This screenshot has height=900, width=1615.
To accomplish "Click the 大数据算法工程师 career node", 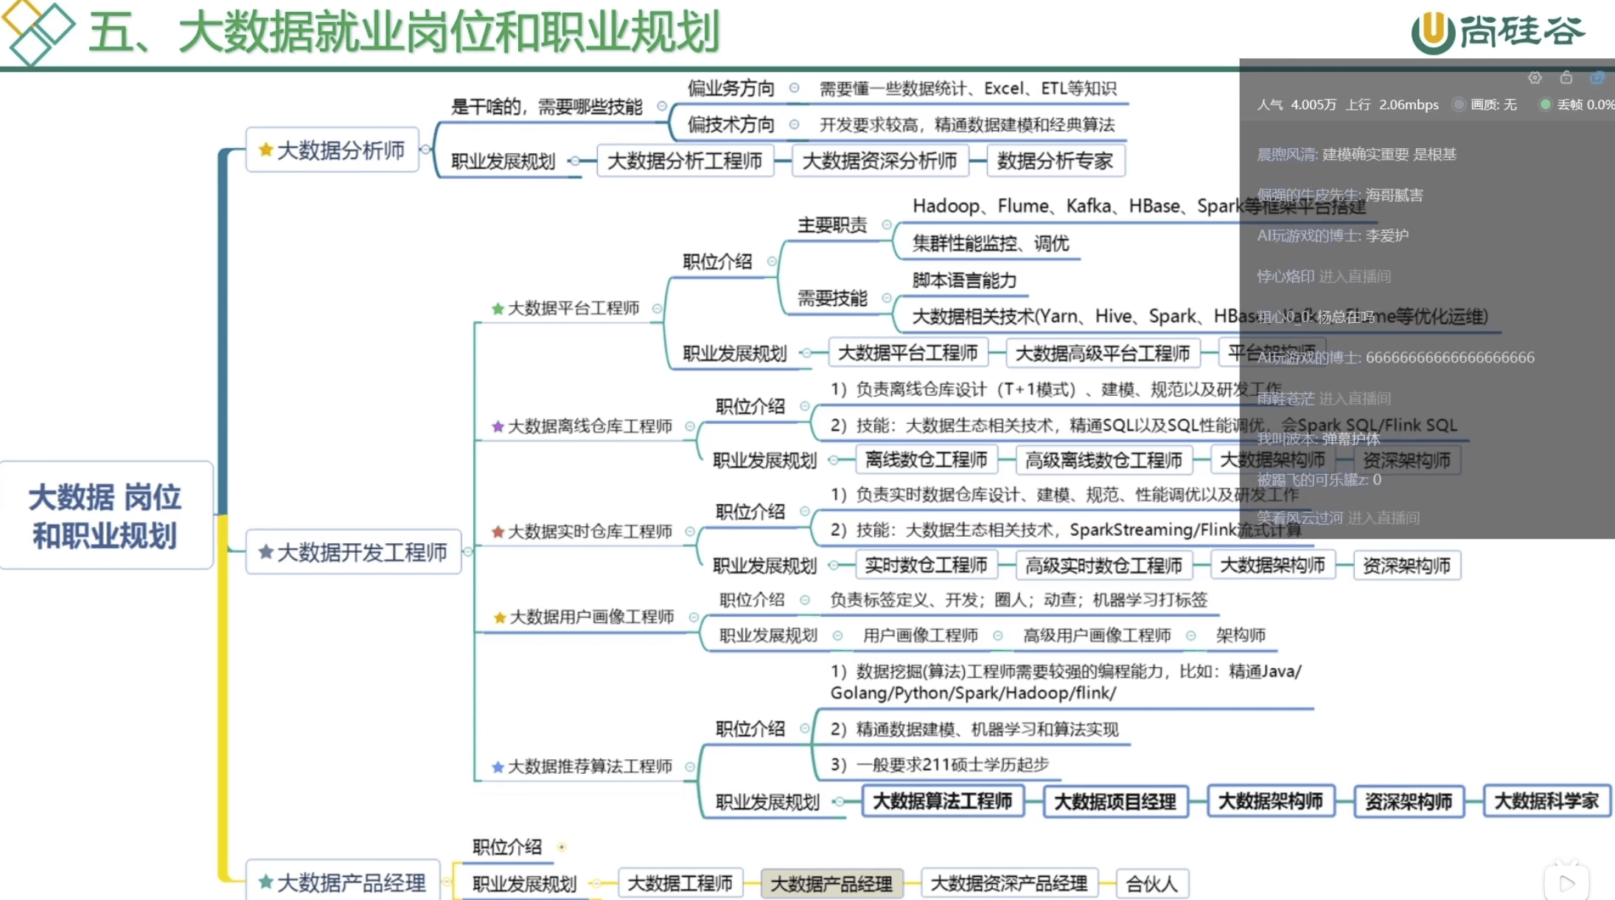I will [942, 801].
